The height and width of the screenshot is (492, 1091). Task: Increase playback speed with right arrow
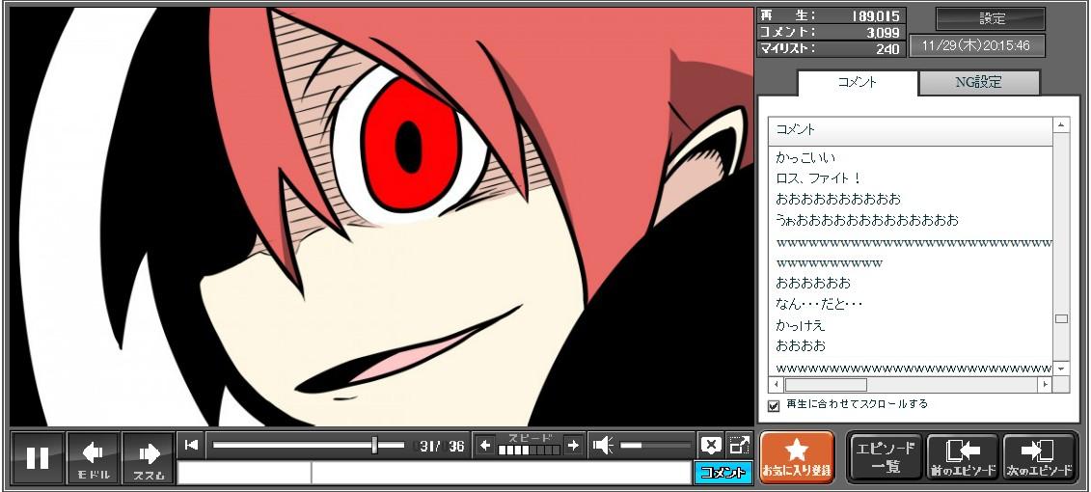(573, 445)
